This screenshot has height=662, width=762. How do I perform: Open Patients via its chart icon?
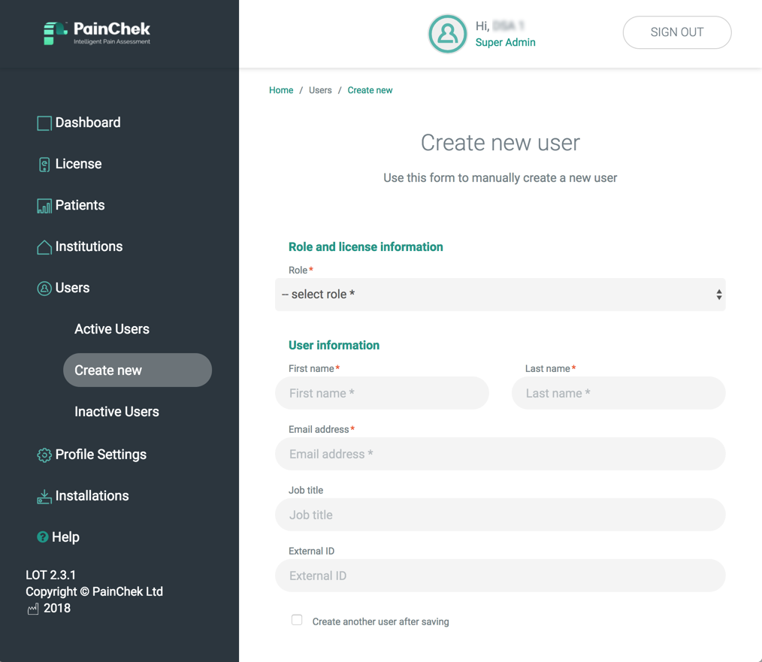[44, 206]
